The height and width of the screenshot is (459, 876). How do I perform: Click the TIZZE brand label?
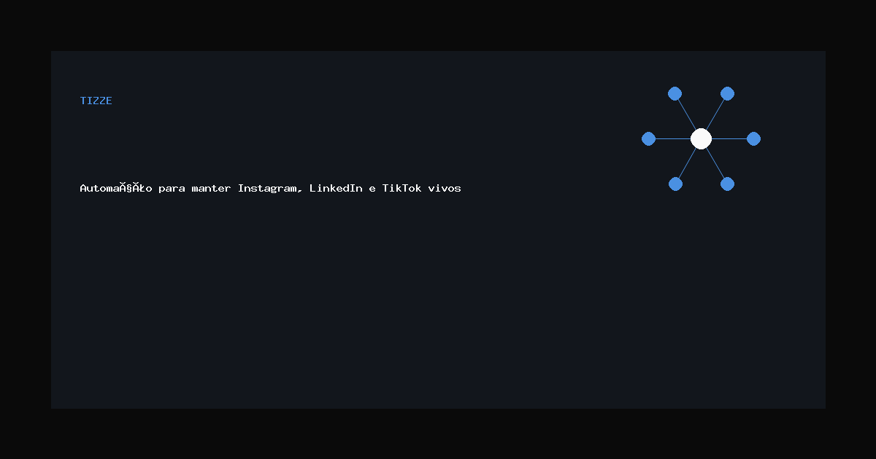click(96, 101)
